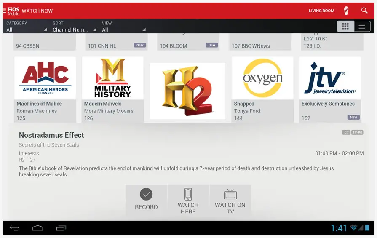The image size is (377, 238).
Task: Tap the 01:00 PM - 02:00 PM time
Action: coord(339,153)
